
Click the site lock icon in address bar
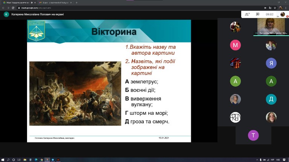click(19, 8)
